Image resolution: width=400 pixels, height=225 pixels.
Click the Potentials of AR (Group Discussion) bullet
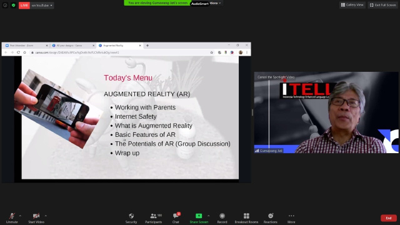coord(172,144)
